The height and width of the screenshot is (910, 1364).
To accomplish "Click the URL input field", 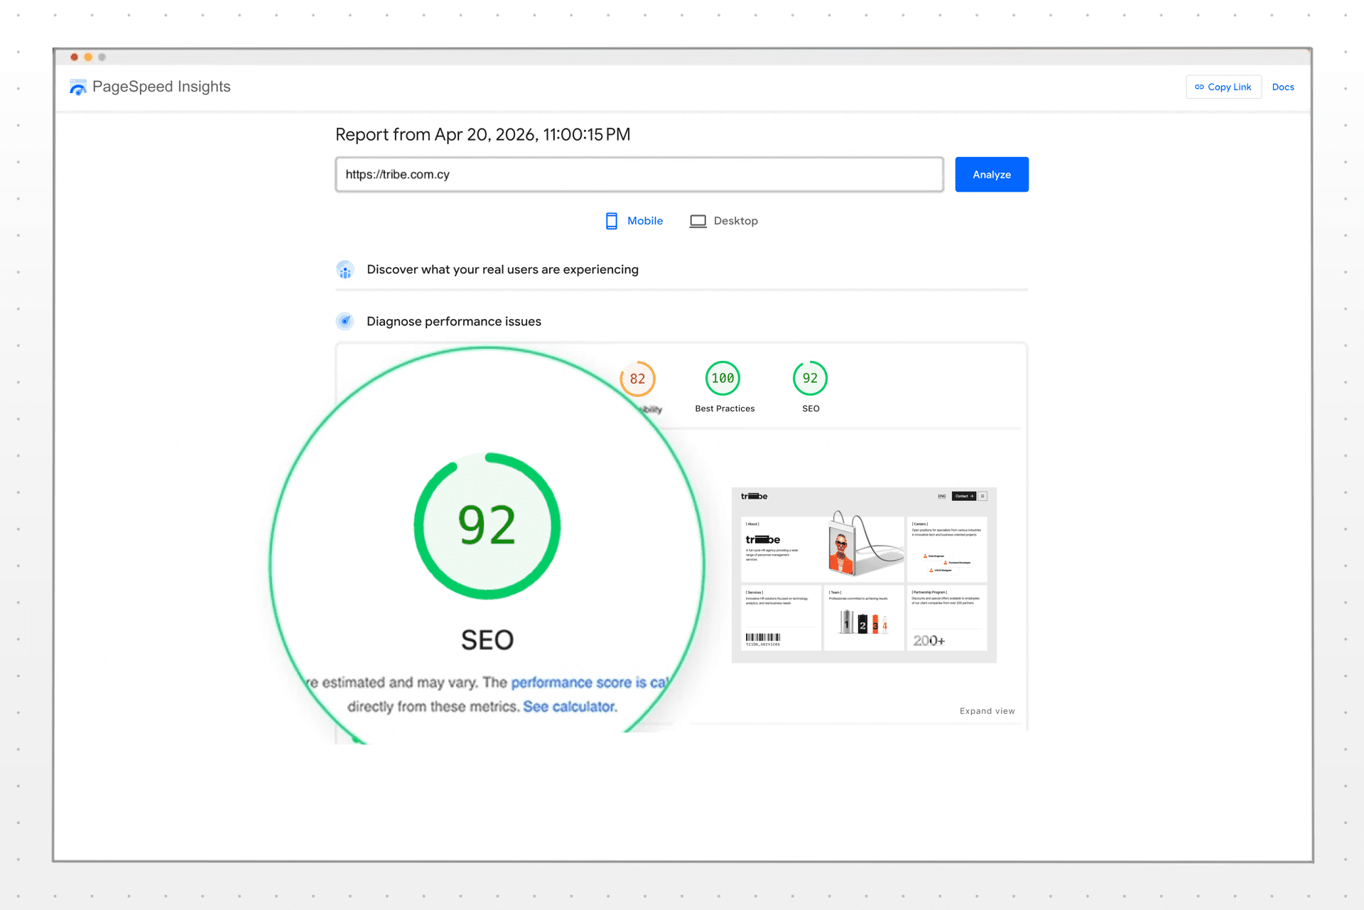I will point(639,175).
